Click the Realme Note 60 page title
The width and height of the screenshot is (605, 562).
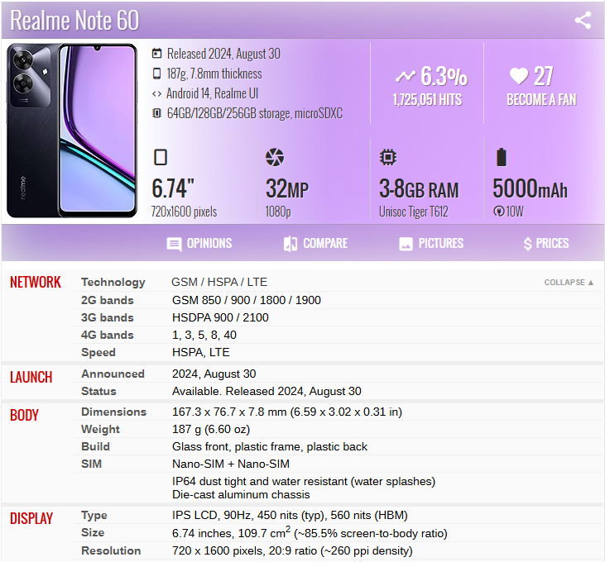tap(74, 20)
